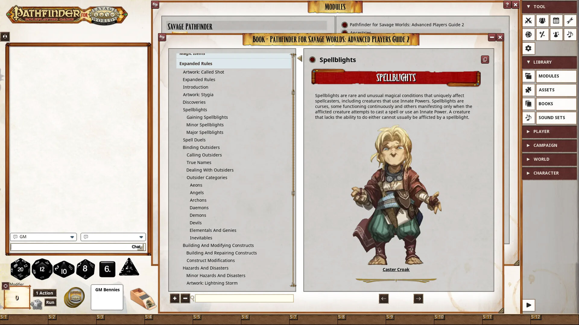579x325 pixels.
Task: Open the Caster Croak link
Action: pos(396,269)
